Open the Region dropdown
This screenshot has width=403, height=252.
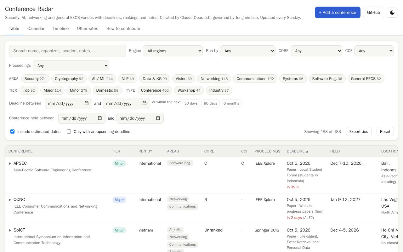tap(173, 51)
